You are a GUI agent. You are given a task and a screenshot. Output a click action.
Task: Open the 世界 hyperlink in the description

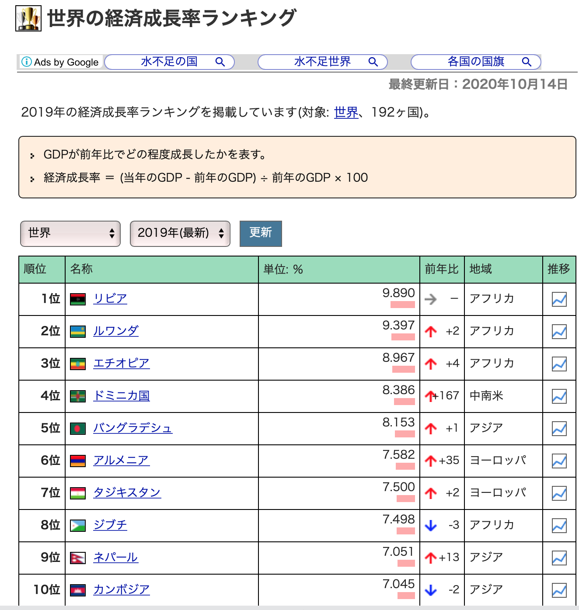(x=345, y=113)
